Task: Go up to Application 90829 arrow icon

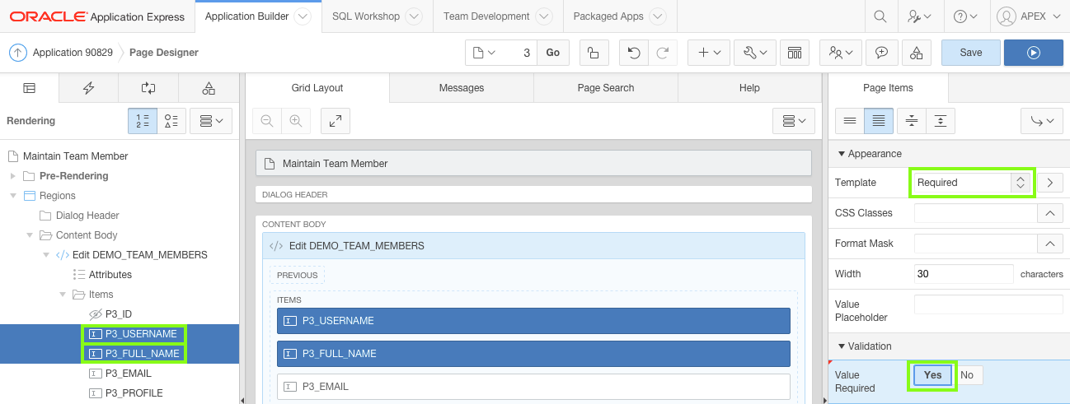Action: coord(18,53)
